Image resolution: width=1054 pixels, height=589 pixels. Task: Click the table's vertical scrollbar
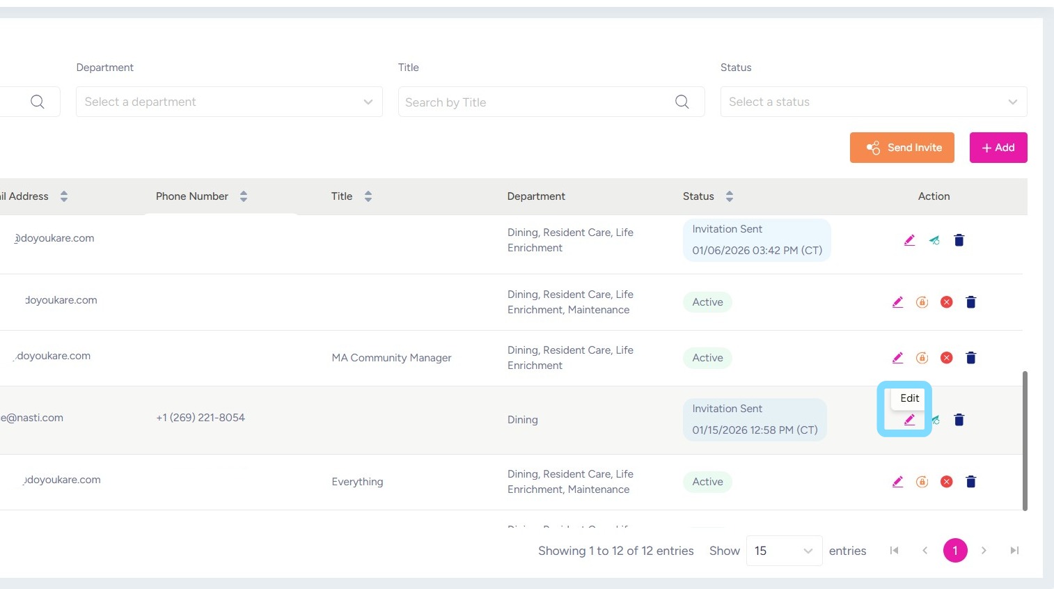1025,440
